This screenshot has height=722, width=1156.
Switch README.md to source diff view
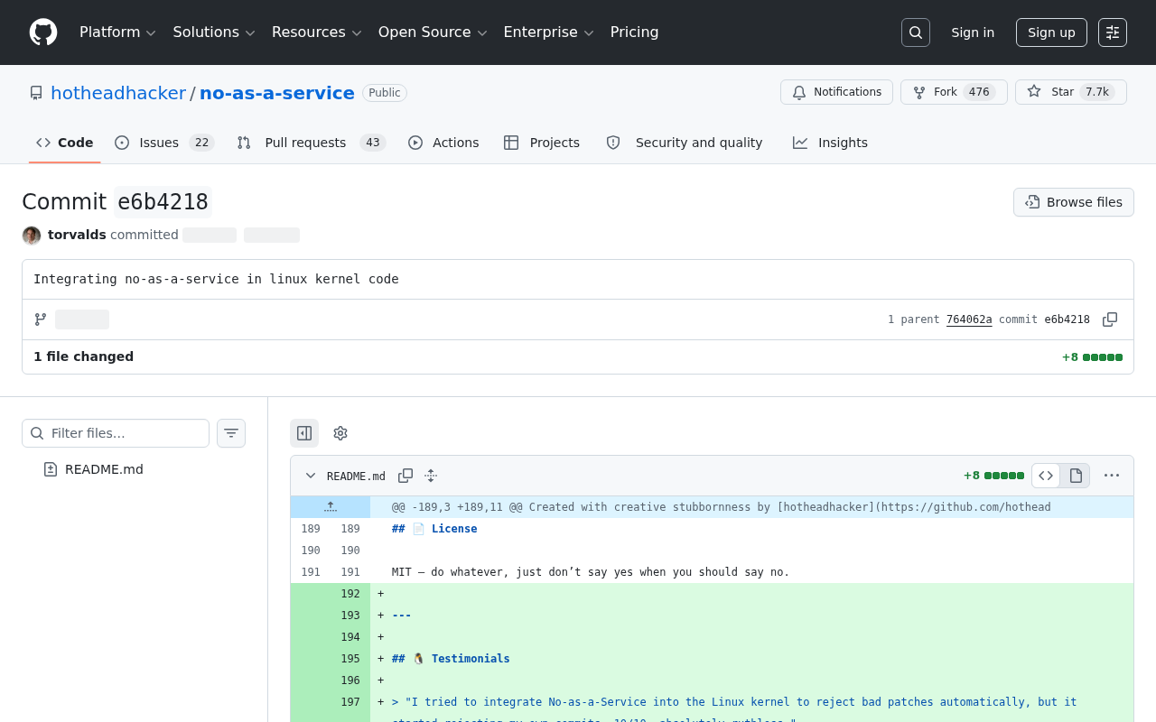coord(1046,476)
